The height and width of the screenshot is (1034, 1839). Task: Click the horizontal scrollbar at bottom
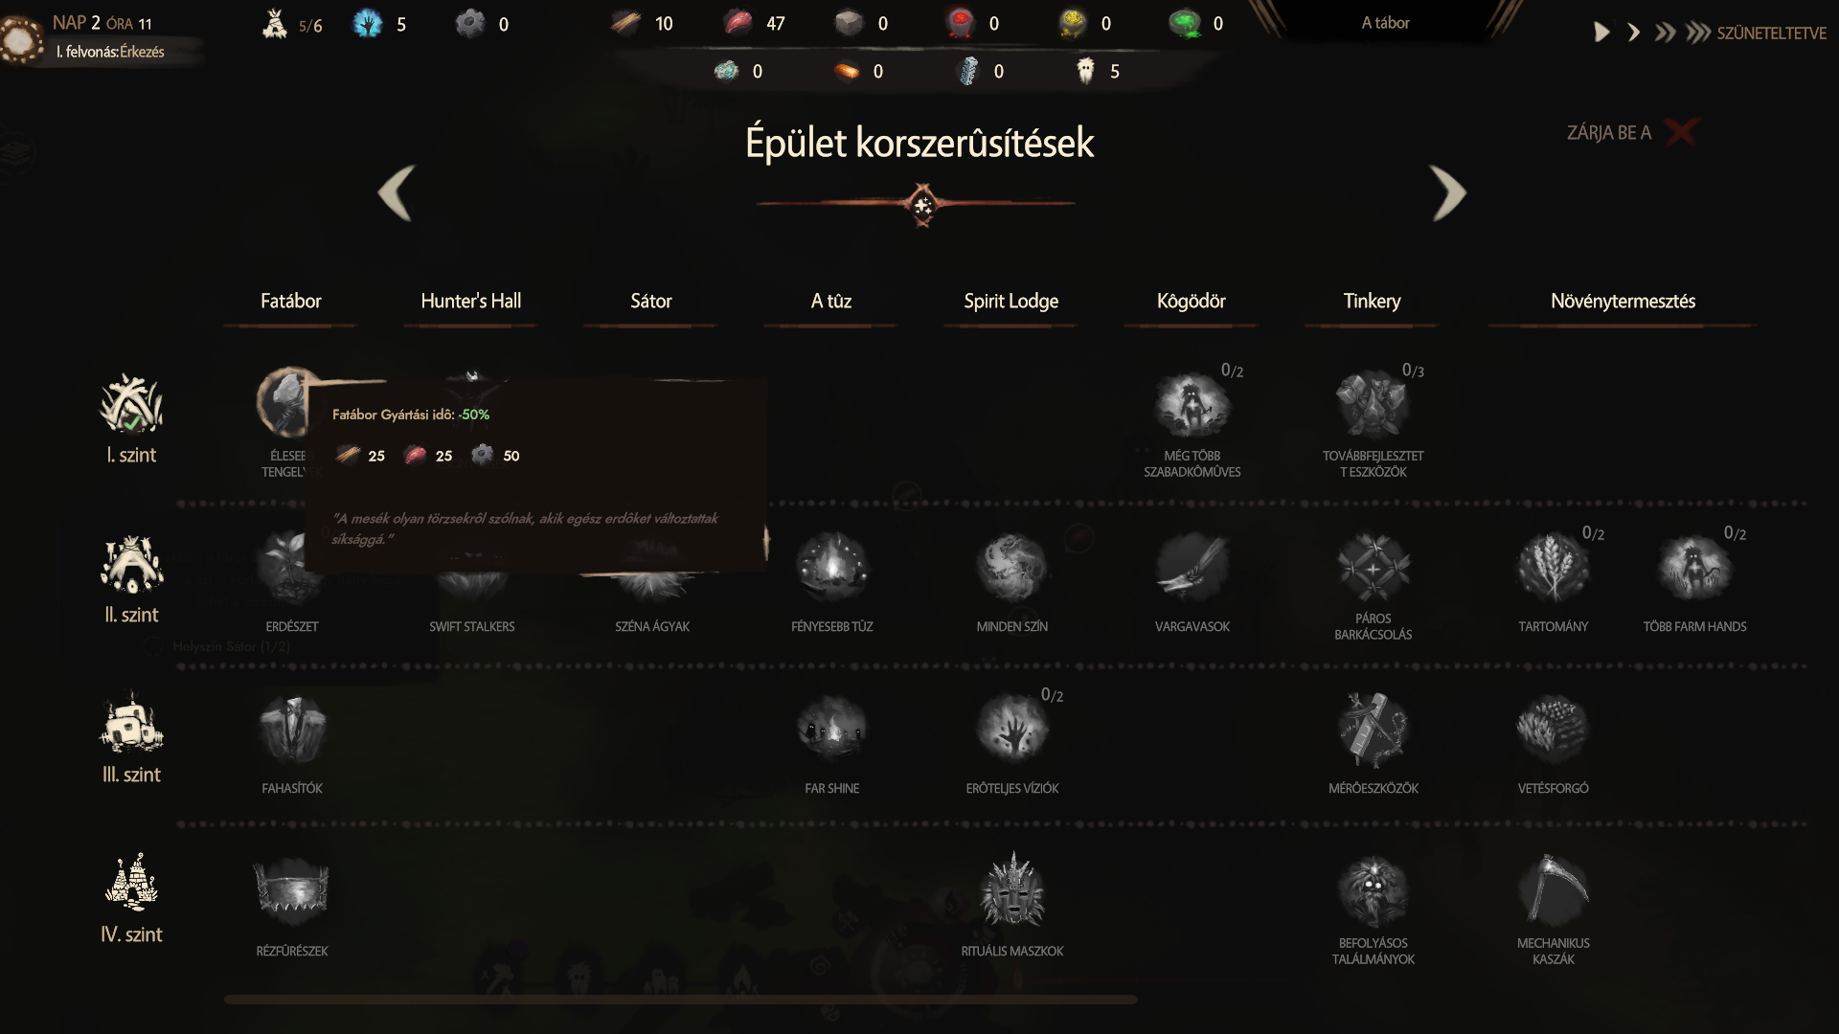680,1000
